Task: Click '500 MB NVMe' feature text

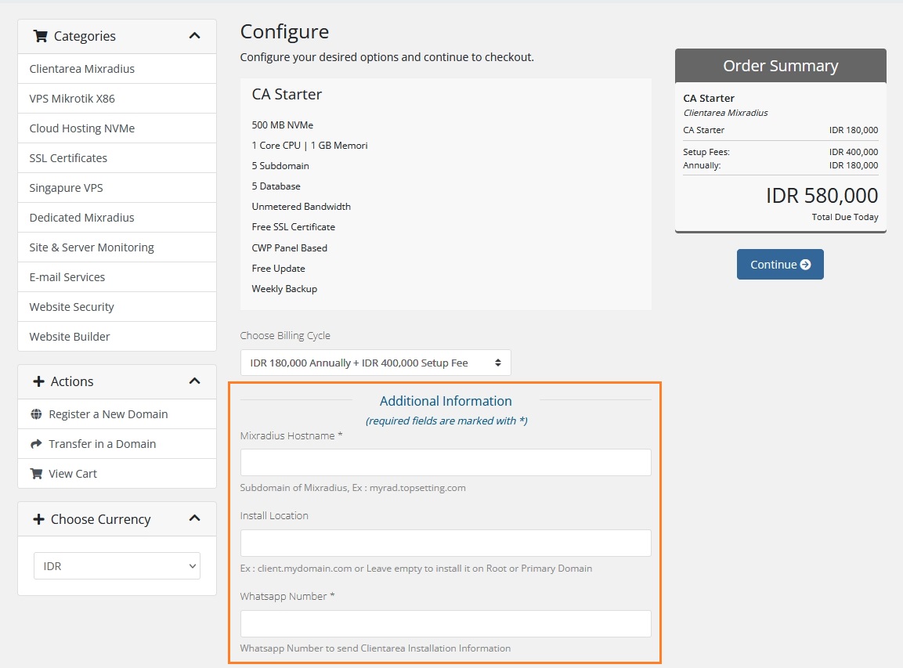Action: click(x=282, y=125)
